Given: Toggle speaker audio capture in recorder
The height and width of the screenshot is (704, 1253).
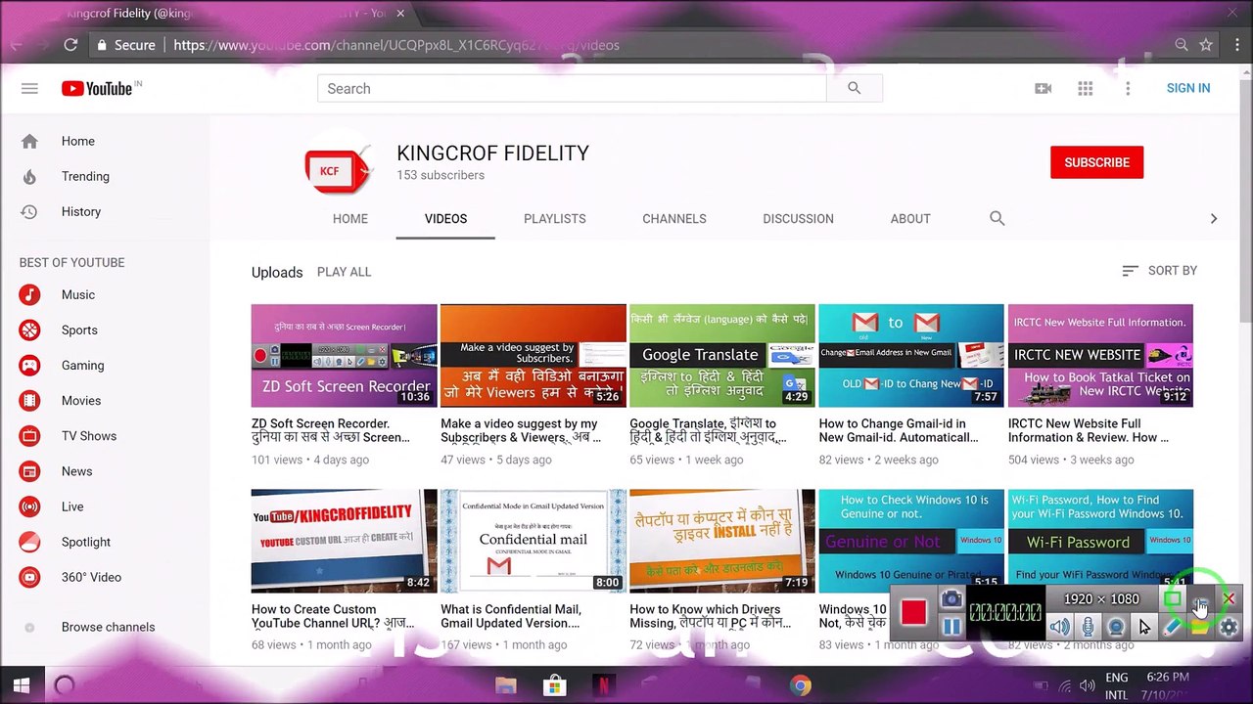Looking at the screenshot, I should pos(1059,627).
